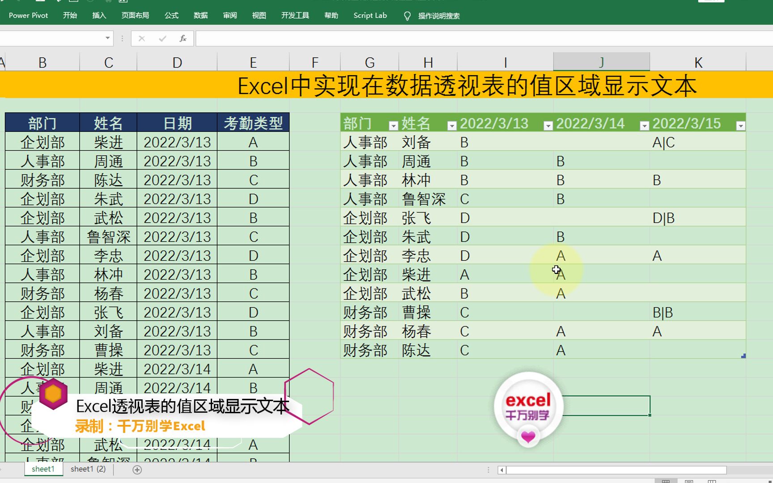Click the 鲁智深 name in the pivot table
The width and height of the screenshot is (773, 483).
tap(424, 199)
